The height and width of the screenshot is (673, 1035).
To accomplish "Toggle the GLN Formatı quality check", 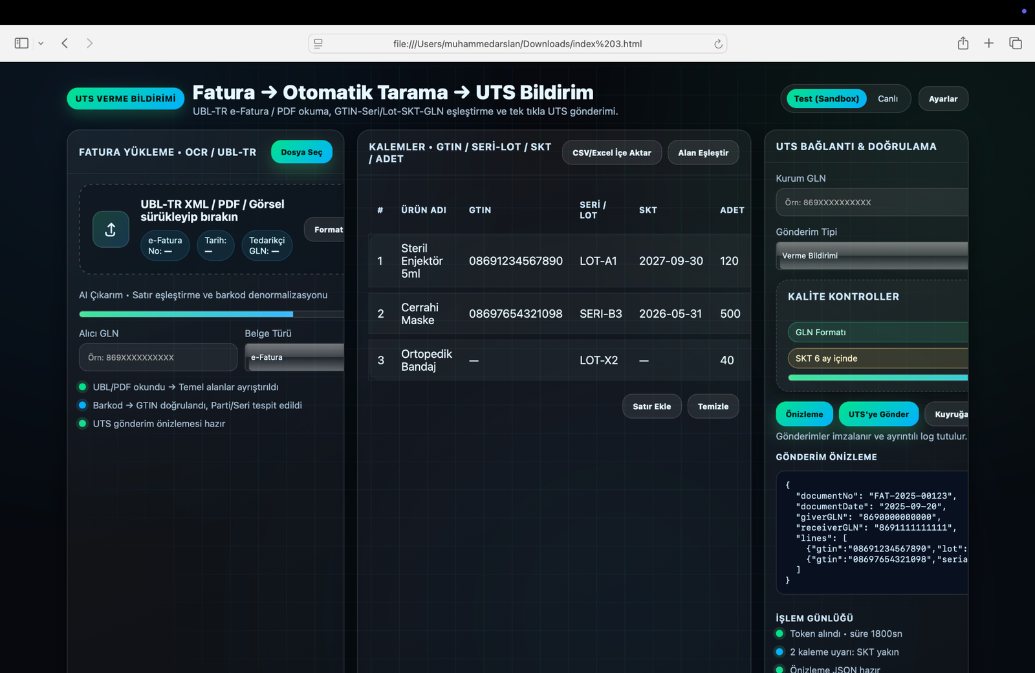I will (877, 332).
